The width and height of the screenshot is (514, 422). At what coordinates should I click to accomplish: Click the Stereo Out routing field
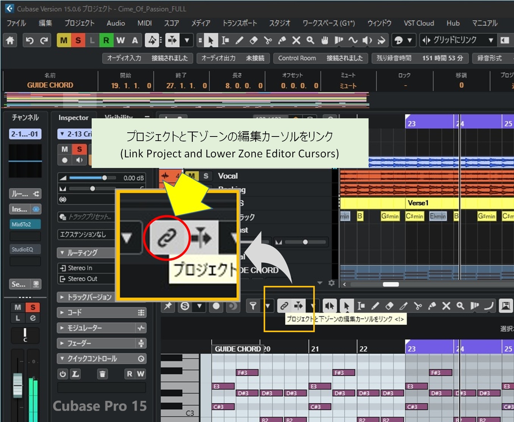83,279
